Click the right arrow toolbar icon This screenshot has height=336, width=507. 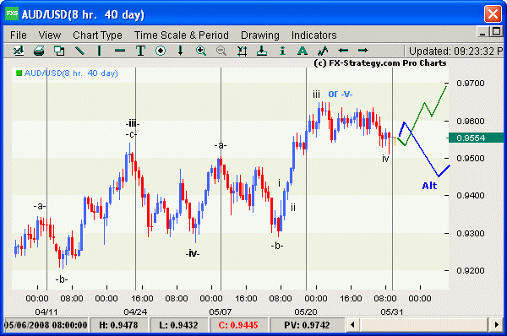[363, 51]
